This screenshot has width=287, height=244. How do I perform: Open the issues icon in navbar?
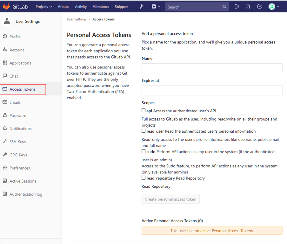click(x=237, y=7)
